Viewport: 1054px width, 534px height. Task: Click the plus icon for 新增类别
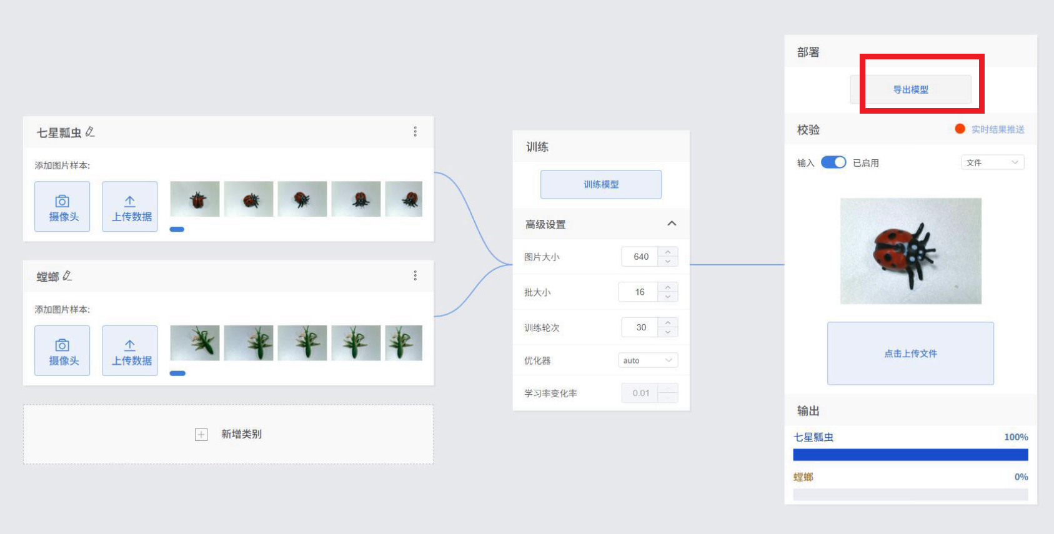[x=201, y=435]
